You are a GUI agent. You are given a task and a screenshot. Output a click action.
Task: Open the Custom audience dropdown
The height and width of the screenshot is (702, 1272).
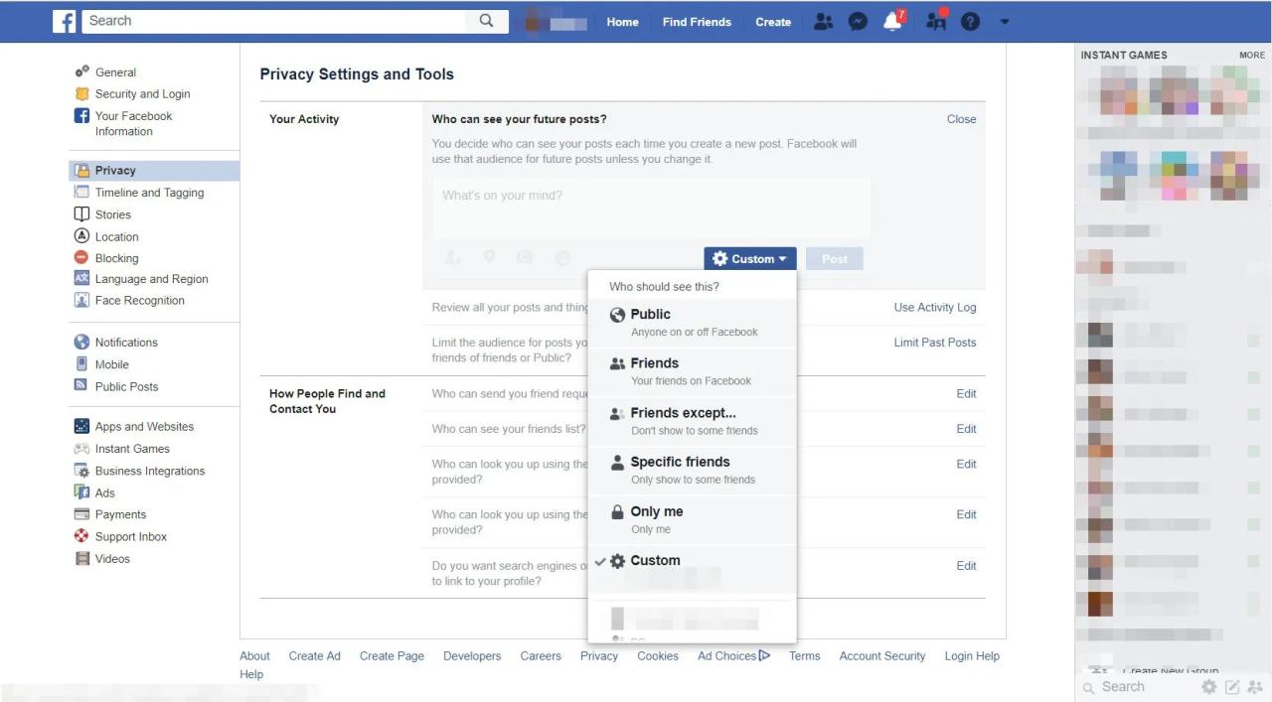coord(749,258)
